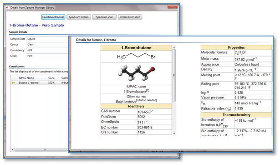Viewport: 280px width, 165px height.
Task: Click the skeletal structure image of 1-Bromobutane
Action: point(136,57)
